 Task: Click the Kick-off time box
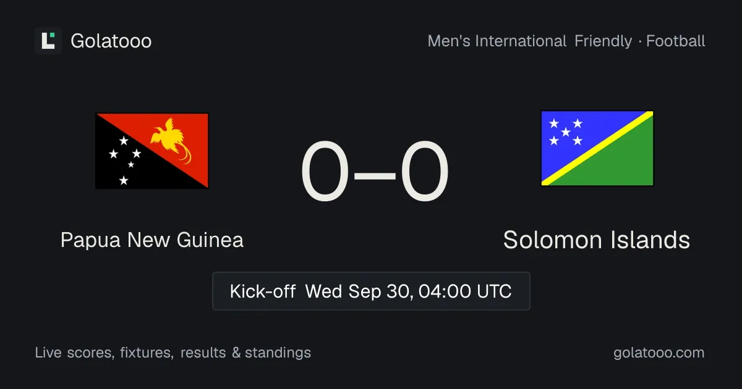pyautogui.click(x=371, y=291)
